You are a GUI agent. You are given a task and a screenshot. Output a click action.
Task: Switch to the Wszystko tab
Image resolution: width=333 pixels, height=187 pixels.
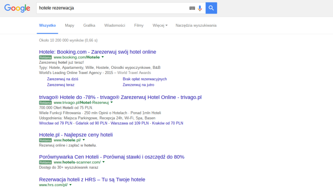(47, 25)
